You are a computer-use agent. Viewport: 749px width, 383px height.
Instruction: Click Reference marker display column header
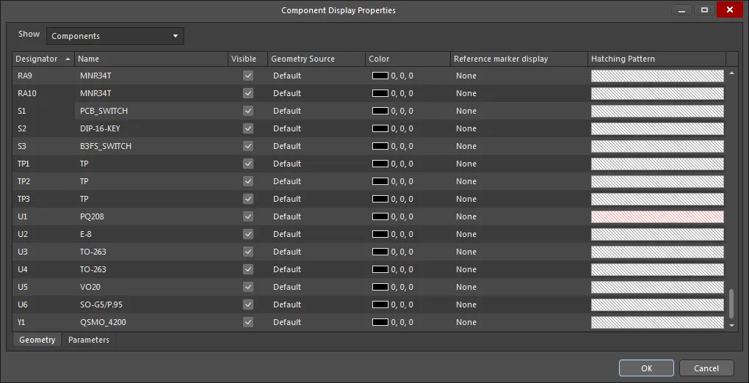pos(518,59)
